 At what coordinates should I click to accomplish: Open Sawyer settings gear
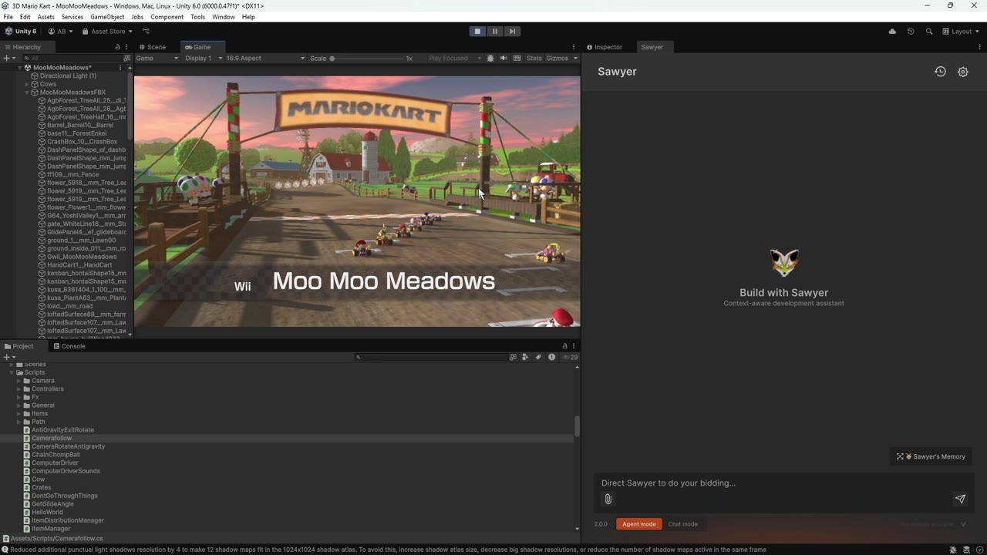[963, 72]
